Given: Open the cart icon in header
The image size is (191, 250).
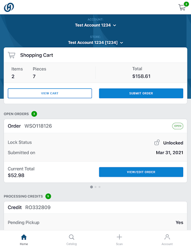Looking at the screenshot, I should [x=182, y=7].
